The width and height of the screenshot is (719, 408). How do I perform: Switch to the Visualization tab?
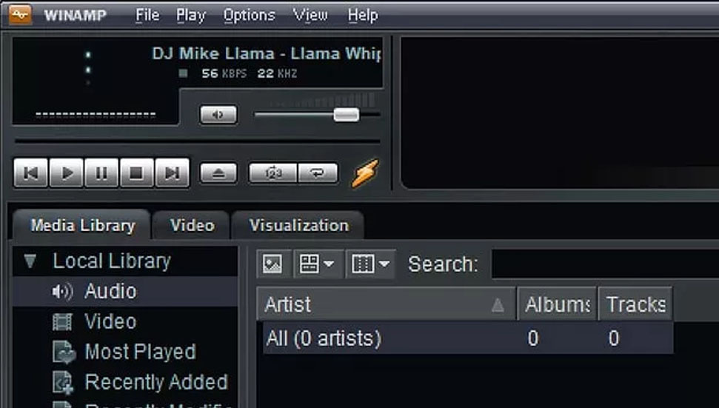(298, 225)
